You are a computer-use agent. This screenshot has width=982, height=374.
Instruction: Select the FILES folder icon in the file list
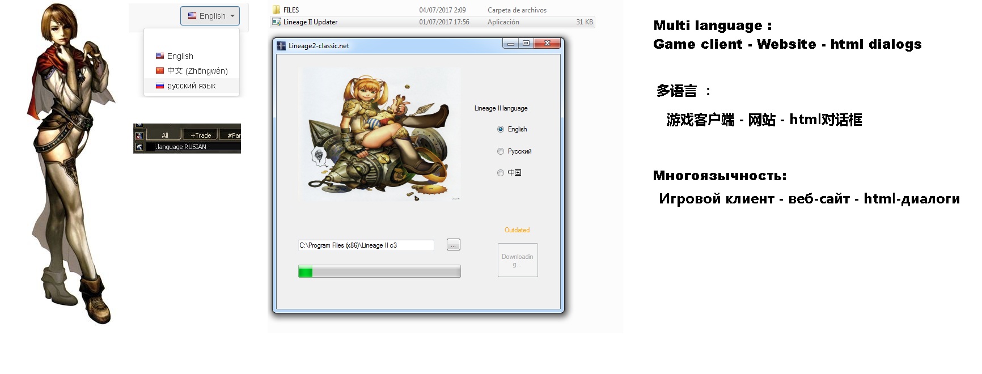coord(277,10)
